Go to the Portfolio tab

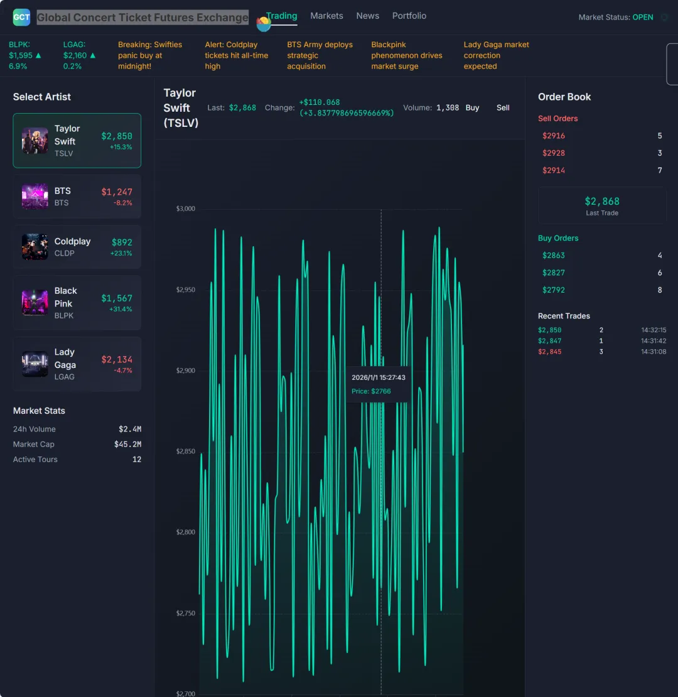pyautogui.click(x=409, y=16)
